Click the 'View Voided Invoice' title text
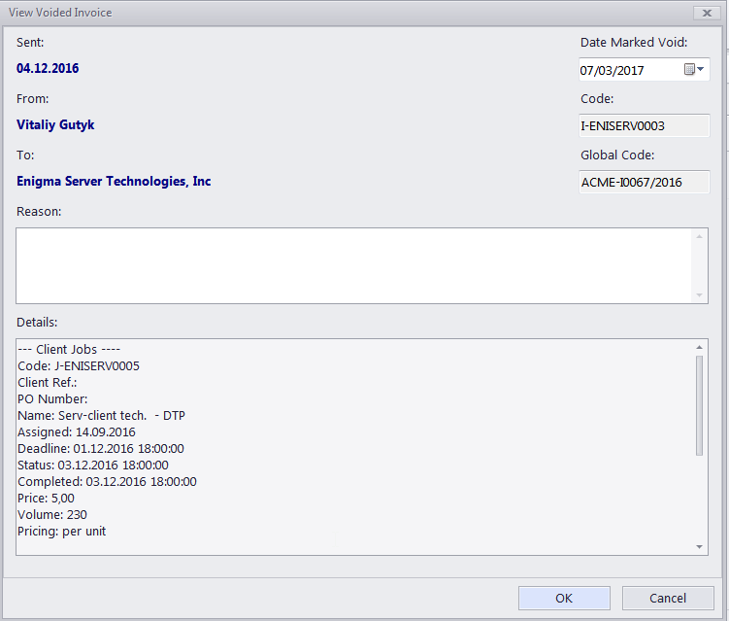This screenshot has width=729, height=621. coord(60,13)
